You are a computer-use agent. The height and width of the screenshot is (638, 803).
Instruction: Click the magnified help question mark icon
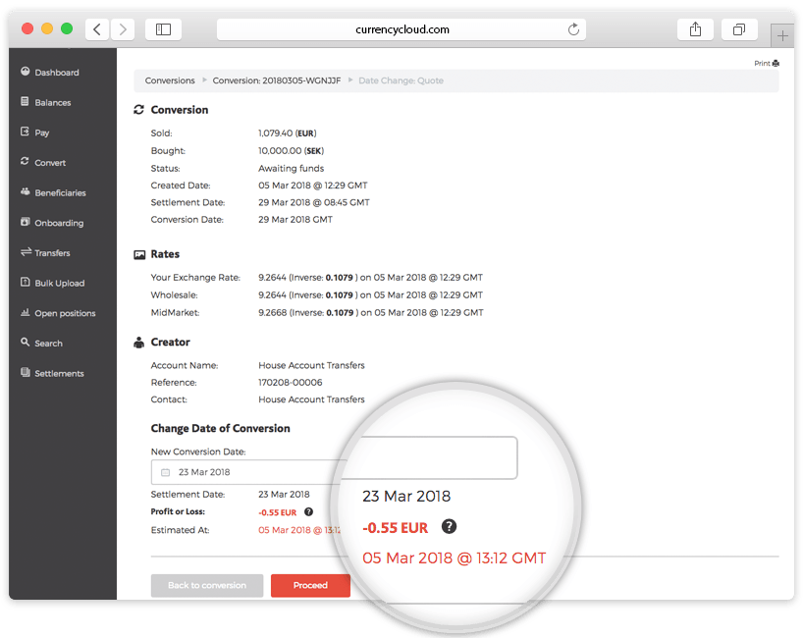(450, 526)
